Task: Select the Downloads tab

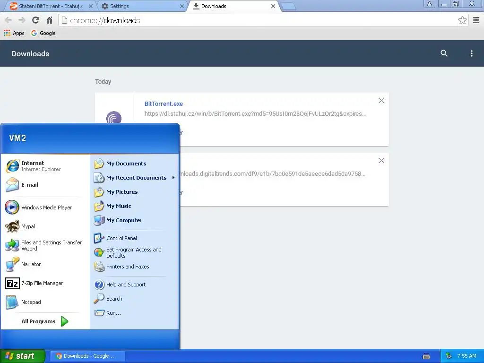Action: click(x=234, y=6)
